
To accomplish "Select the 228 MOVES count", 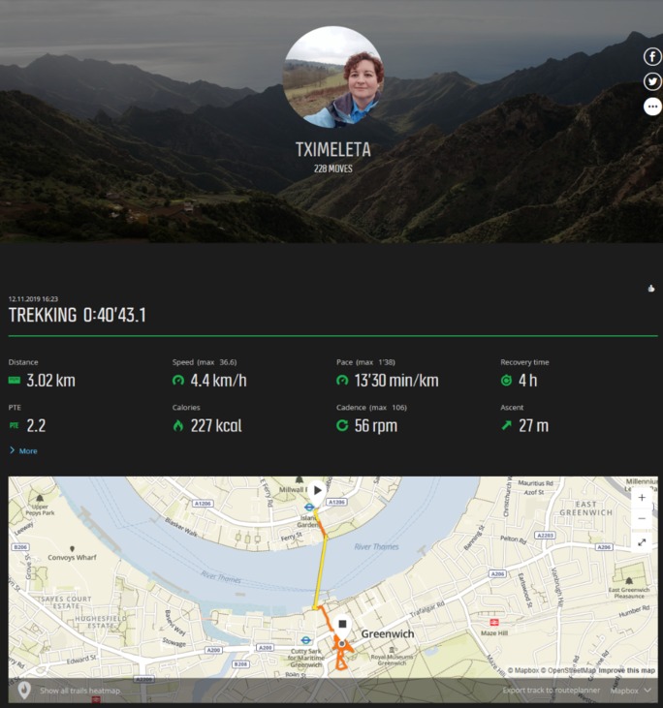I will coord(333,169).
